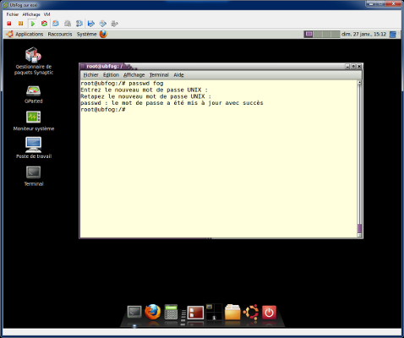Open the Raccourcis panel menu
Screen dimensions: 404x338
[60, 34]
